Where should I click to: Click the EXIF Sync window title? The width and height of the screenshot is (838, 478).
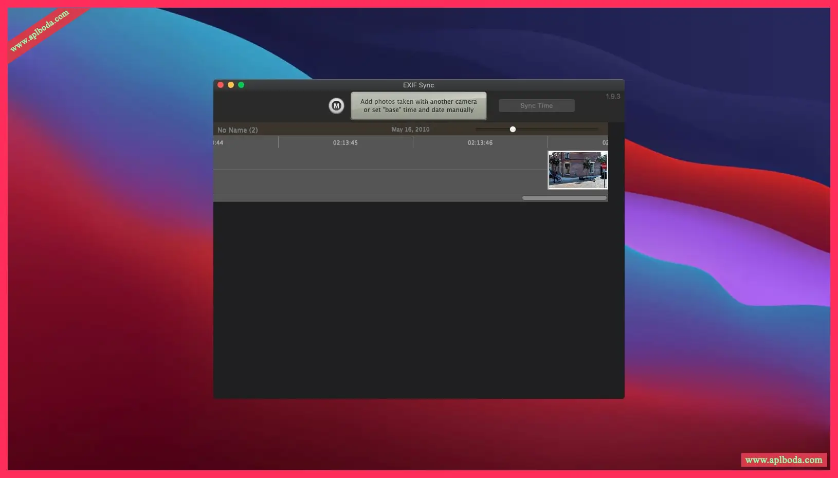[418, 85]
